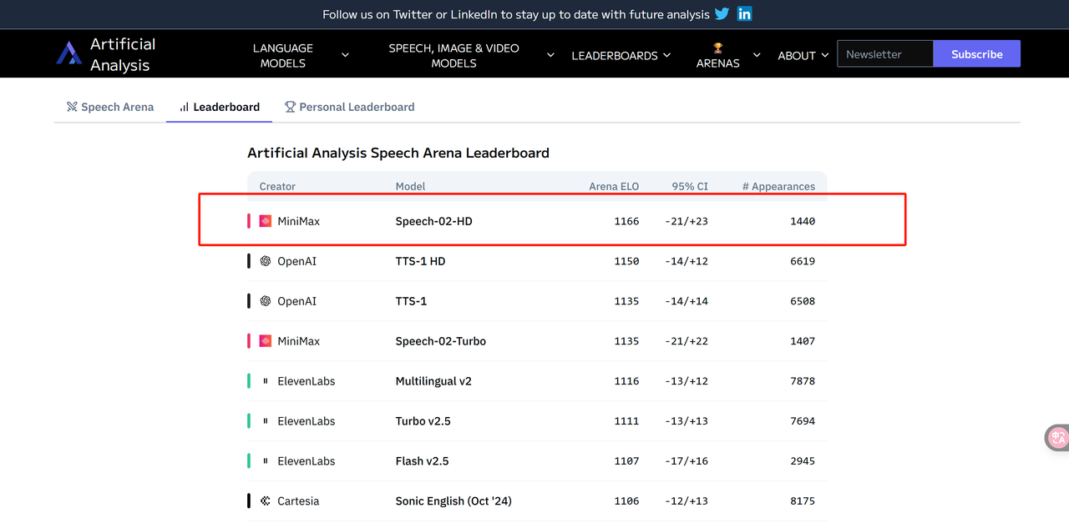Select the Leaderboard tab
Viewport: 1069px width, 523px height.
pyautogui.click(x=220, y=107)
